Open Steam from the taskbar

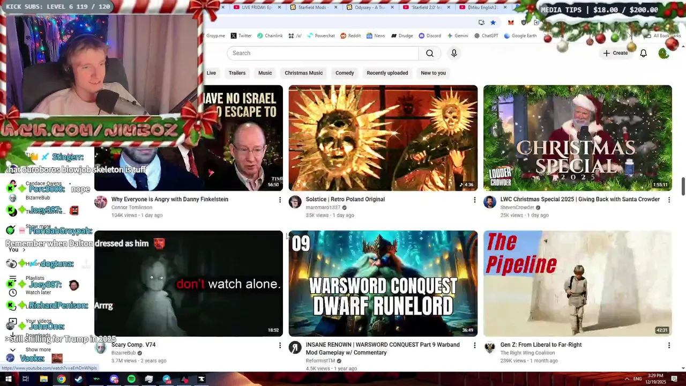79,379
